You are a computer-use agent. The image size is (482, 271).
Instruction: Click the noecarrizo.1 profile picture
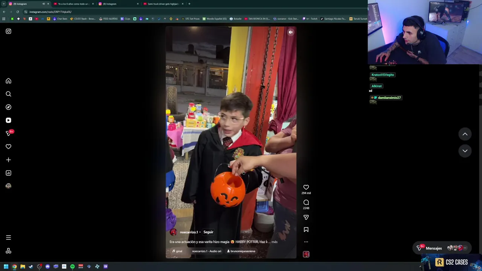click(x=173, y=232)
